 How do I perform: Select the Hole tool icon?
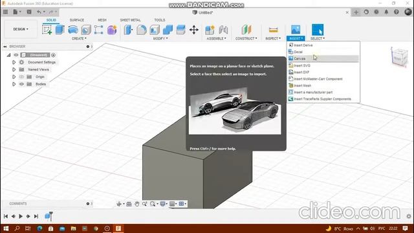[x=86, y=30]
